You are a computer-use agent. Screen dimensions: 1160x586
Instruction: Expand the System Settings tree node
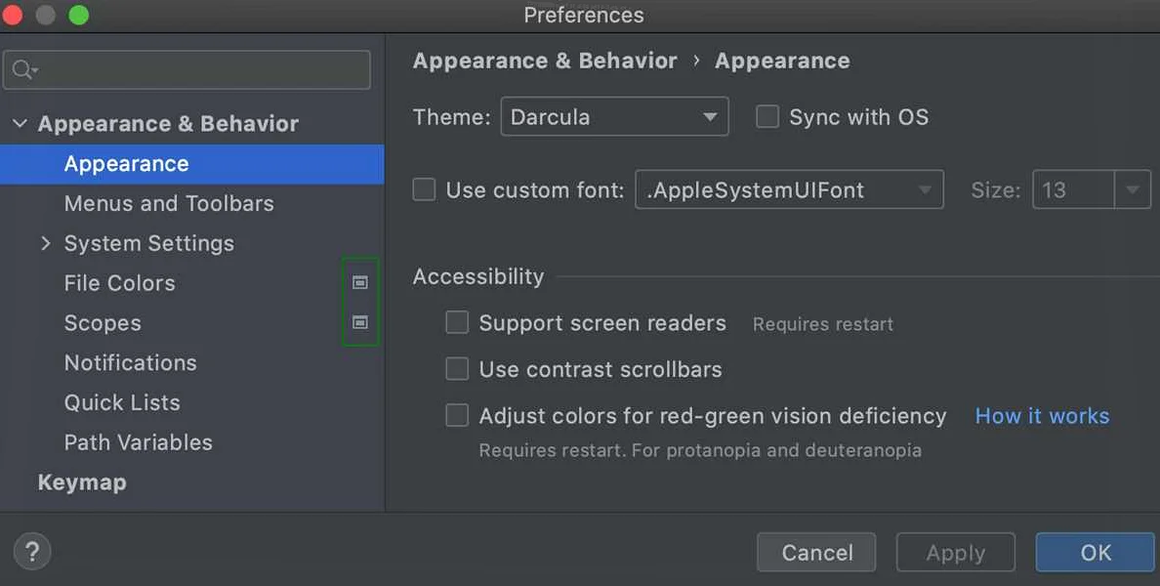point(45,243)
